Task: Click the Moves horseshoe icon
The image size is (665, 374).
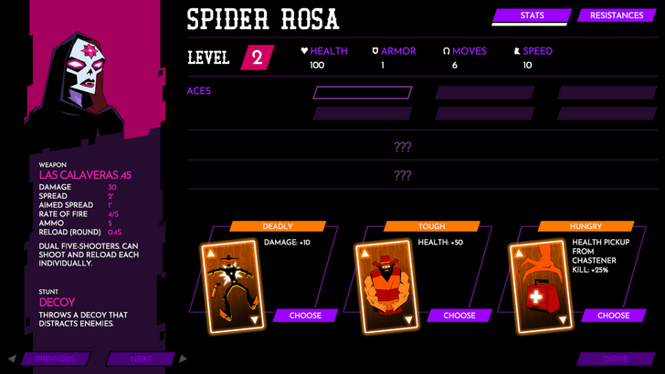Action: tap(446, 51)
